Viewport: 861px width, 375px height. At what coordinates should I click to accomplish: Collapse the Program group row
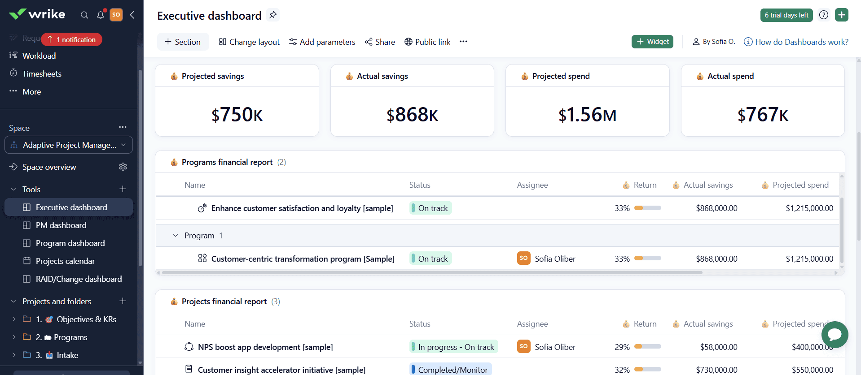[x=176, y=236]
